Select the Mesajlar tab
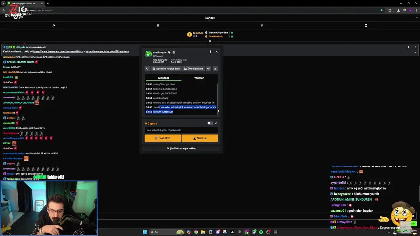Image resolution: width=420 pixels, height=236 pixels. click(x=163, y=78)
